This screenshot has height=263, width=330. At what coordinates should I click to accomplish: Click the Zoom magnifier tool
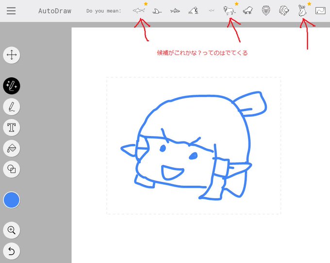12,230
